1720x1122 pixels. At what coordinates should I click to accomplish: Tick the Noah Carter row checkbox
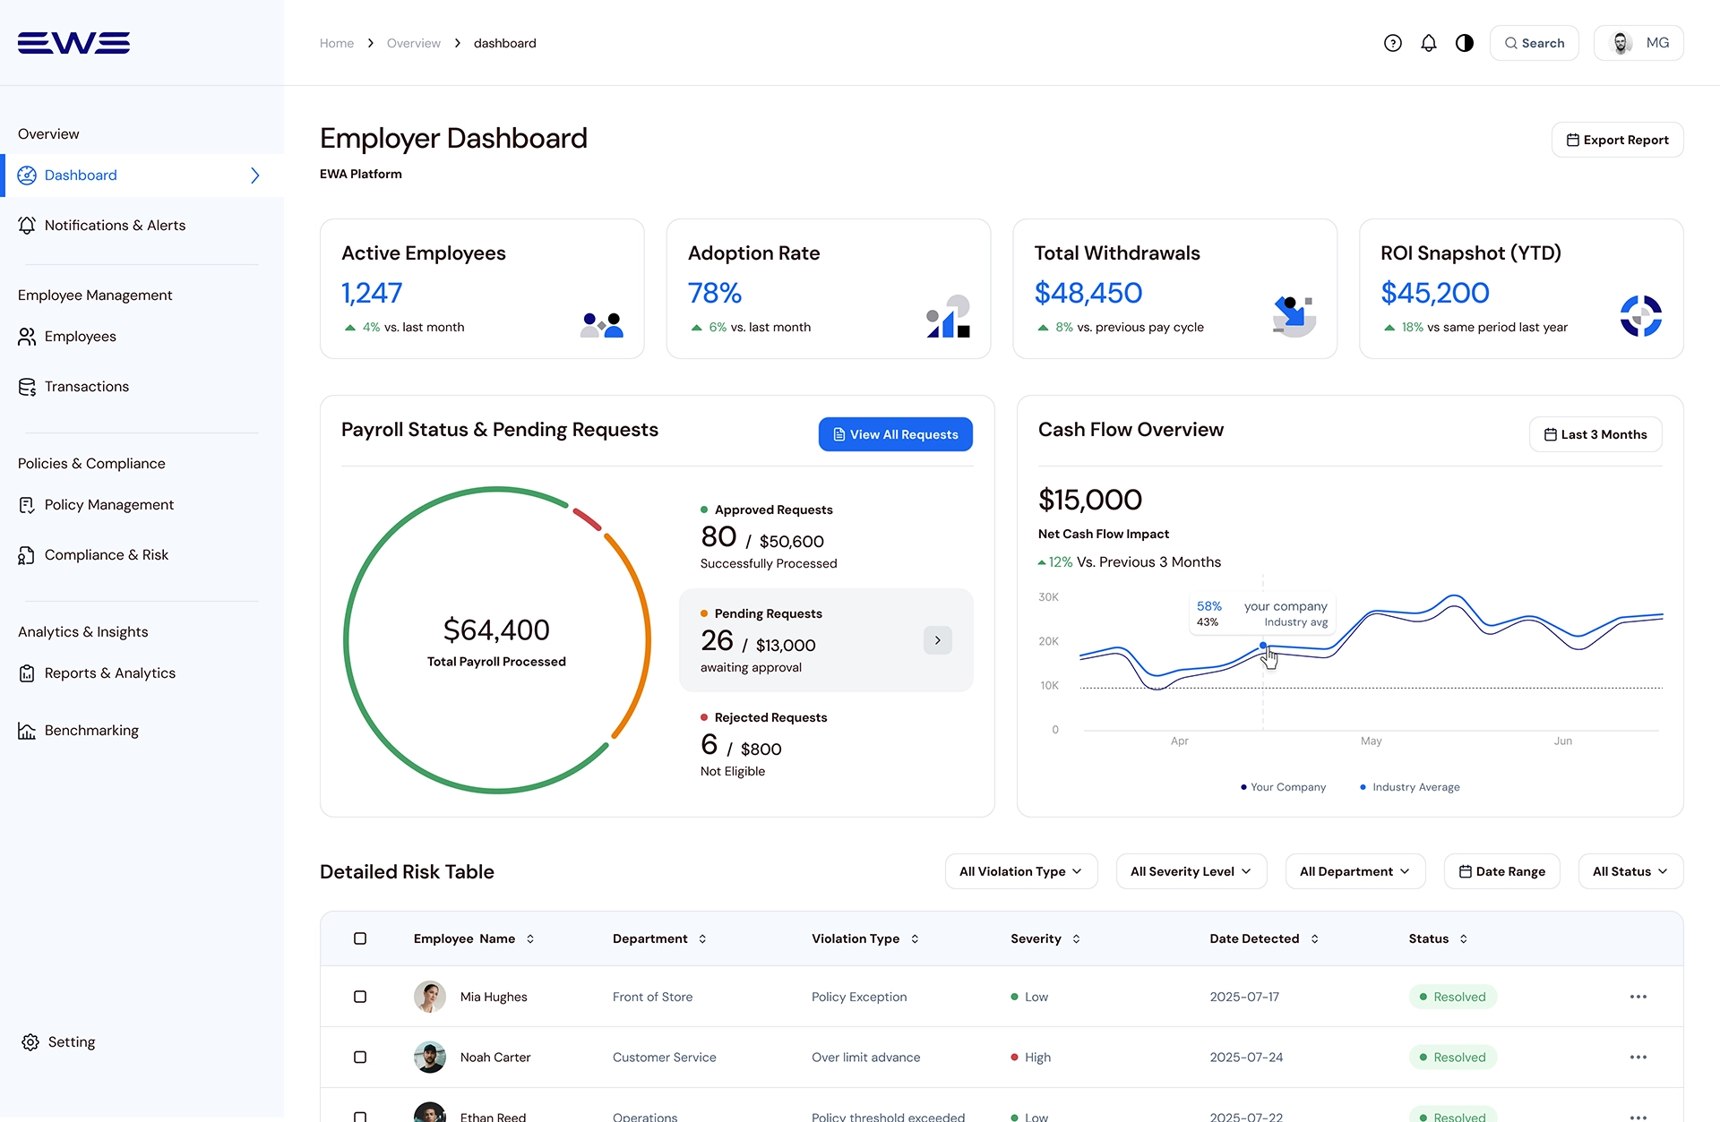[360, 1058]
